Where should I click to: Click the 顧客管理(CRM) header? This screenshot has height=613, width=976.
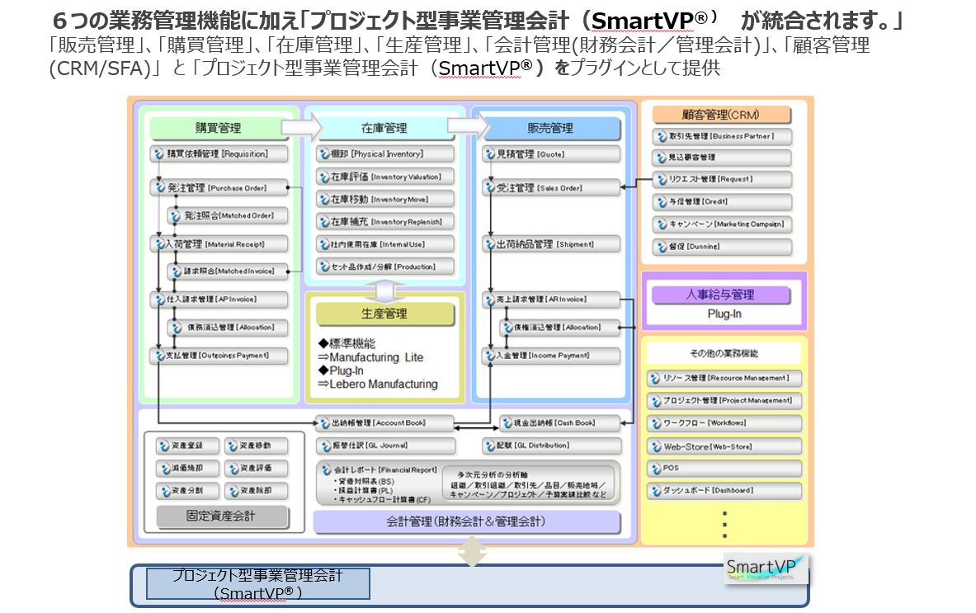721,115
